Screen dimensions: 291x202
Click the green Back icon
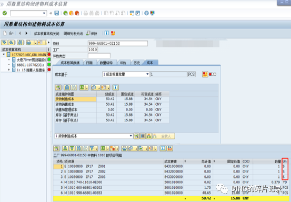[65, 13]
